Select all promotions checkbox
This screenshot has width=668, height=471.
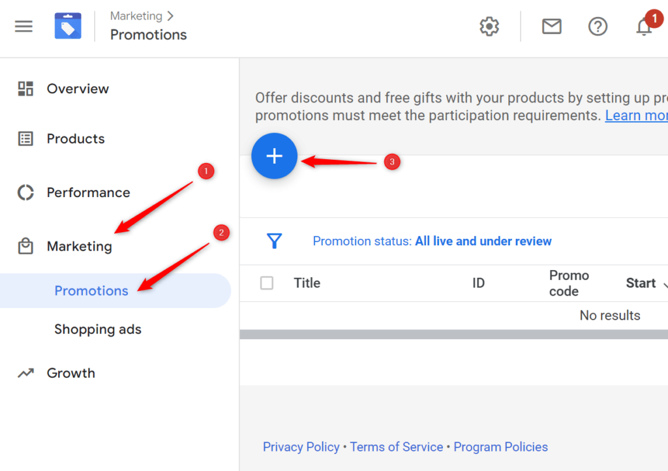(267, 283)
